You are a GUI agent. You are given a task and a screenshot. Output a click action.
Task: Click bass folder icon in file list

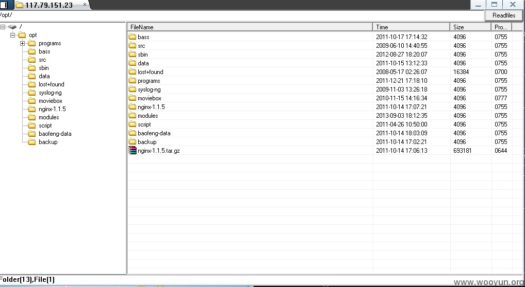tap(132, 37)
